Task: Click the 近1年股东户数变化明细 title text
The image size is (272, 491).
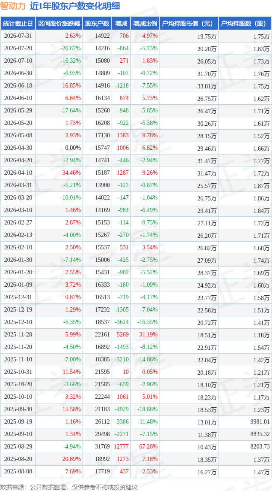Action: (x=75, y=6)
